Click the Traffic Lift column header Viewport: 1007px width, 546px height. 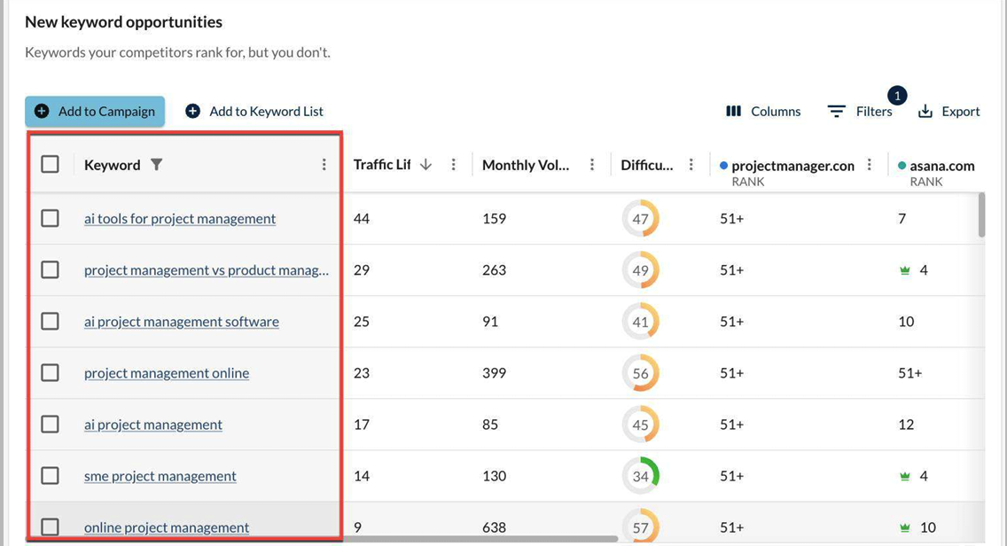click(381, 165)
